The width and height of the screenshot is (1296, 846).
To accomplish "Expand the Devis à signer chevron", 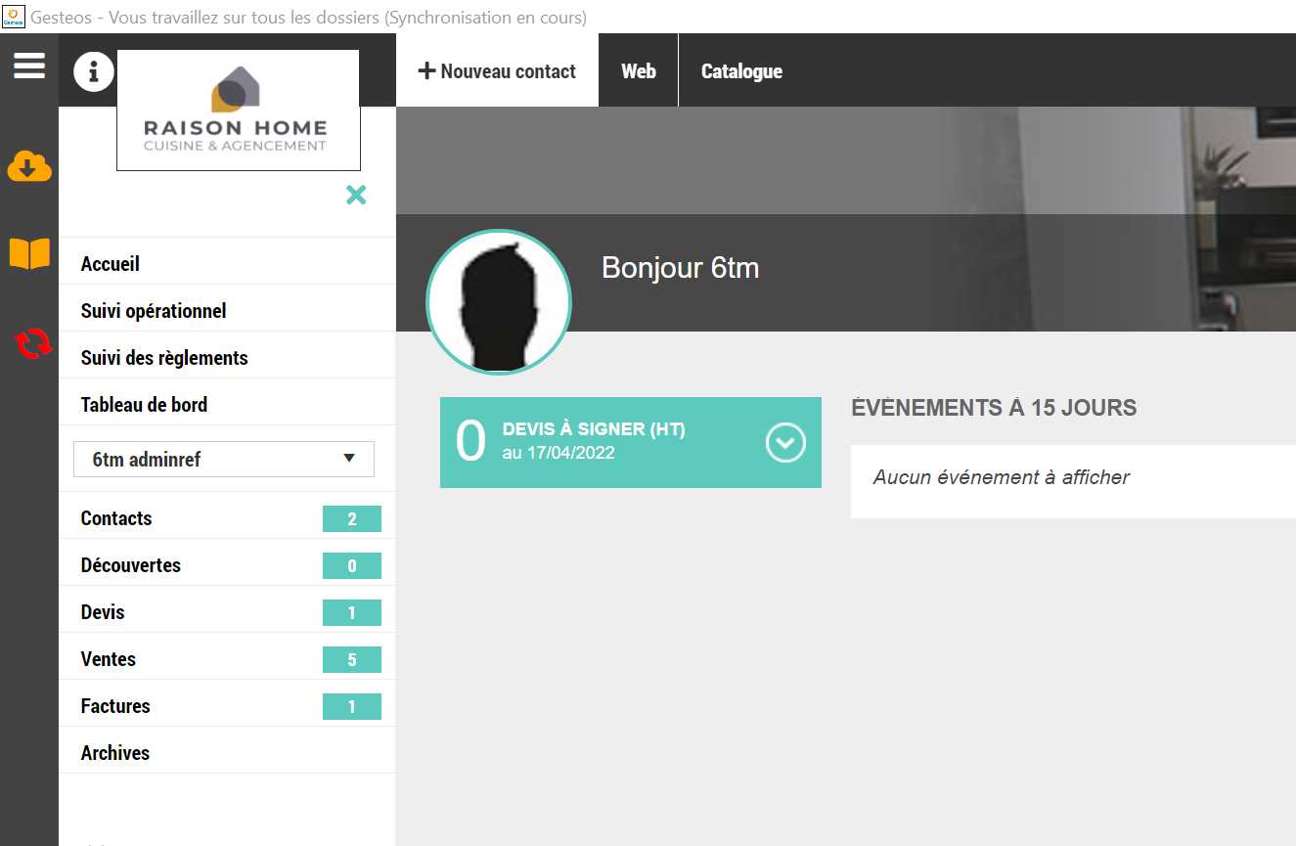I will click(x=784, y=443).
